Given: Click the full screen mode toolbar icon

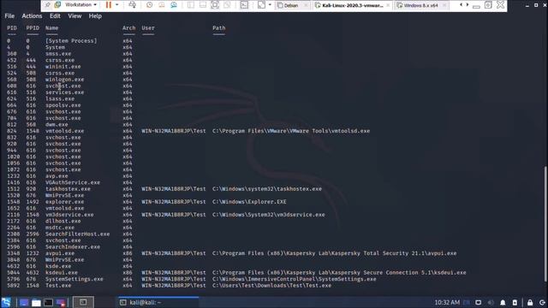Looking at the screenshot, I should (215, 5).
